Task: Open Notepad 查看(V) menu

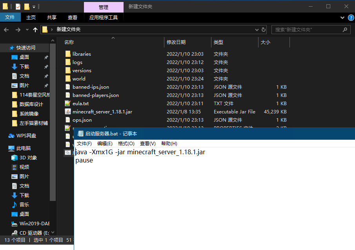Action: point(147,144)
